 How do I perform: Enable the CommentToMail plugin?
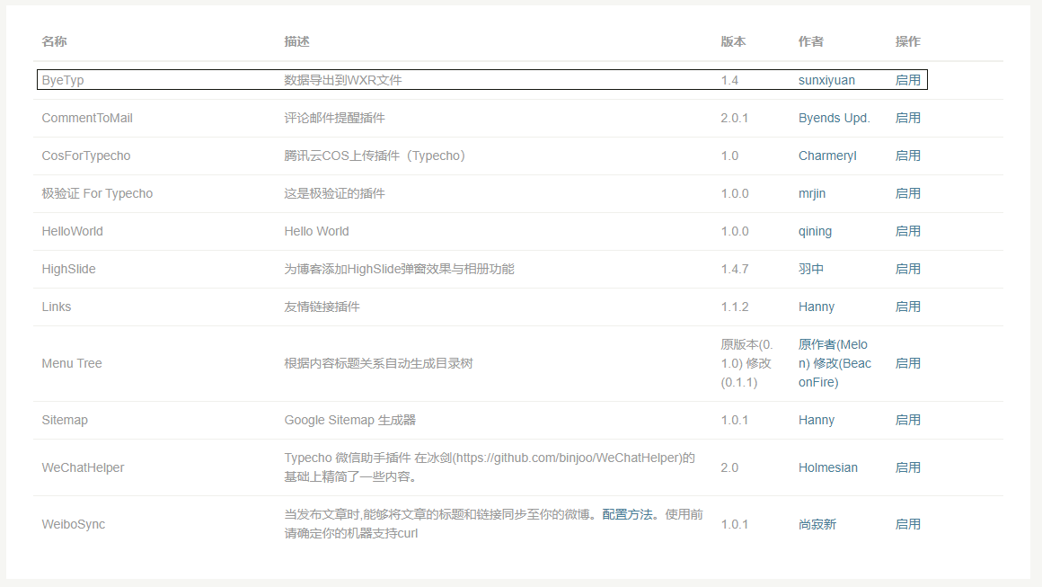[907, 118]
